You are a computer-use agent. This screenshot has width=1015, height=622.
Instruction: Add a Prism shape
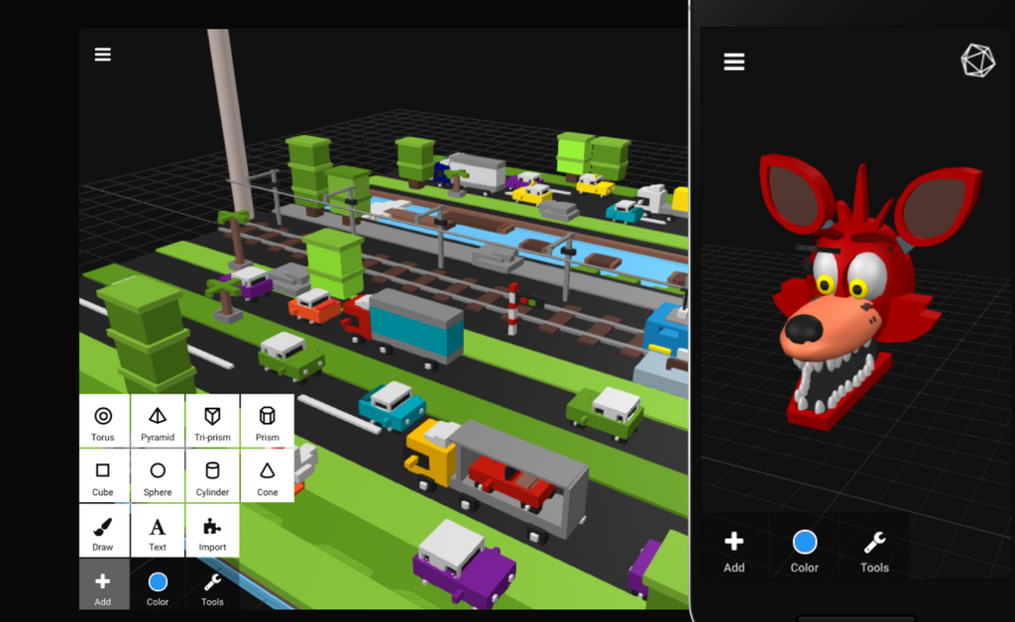click(268, 422)
